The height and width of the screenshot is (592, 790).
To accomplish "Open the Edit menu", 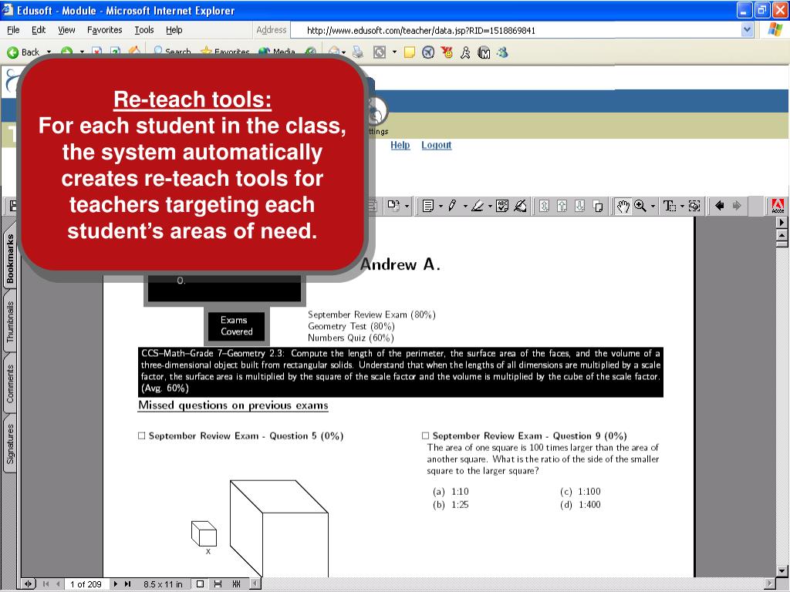I will (x=39, y=30).
